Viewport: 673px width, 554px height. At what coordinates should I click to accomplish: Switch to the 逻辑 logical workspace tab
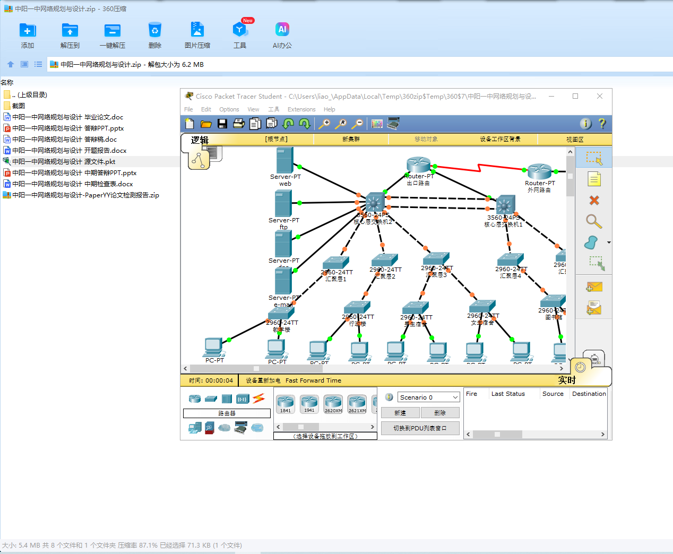[200, 140]
